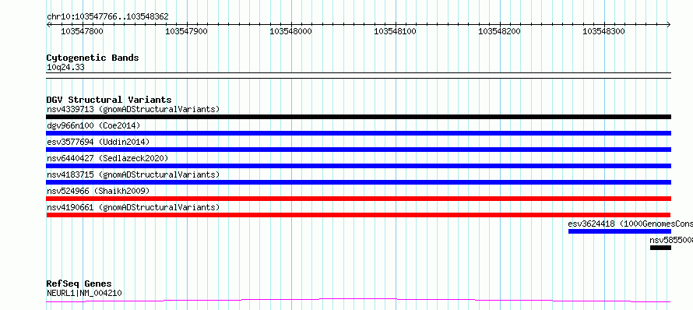This screenshot has height=310, width=693.
Task: Open variant dgv966n100 (Coe2014) label
Action: tap(93, 125)
